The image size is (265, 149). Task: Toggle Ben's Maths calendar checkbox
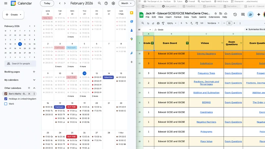click(6, 94)
